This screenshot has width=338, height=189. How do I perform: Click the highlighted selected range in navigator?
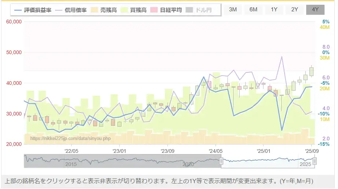click(x=268, y=161)
